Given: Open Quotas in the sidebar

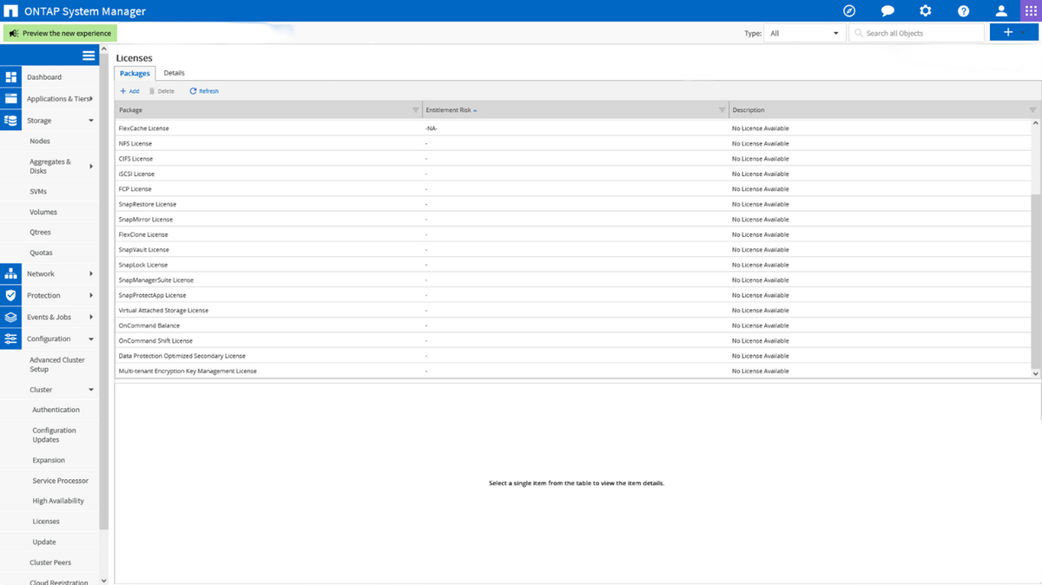Looking at the screenshot, I should tap(41, 253).
